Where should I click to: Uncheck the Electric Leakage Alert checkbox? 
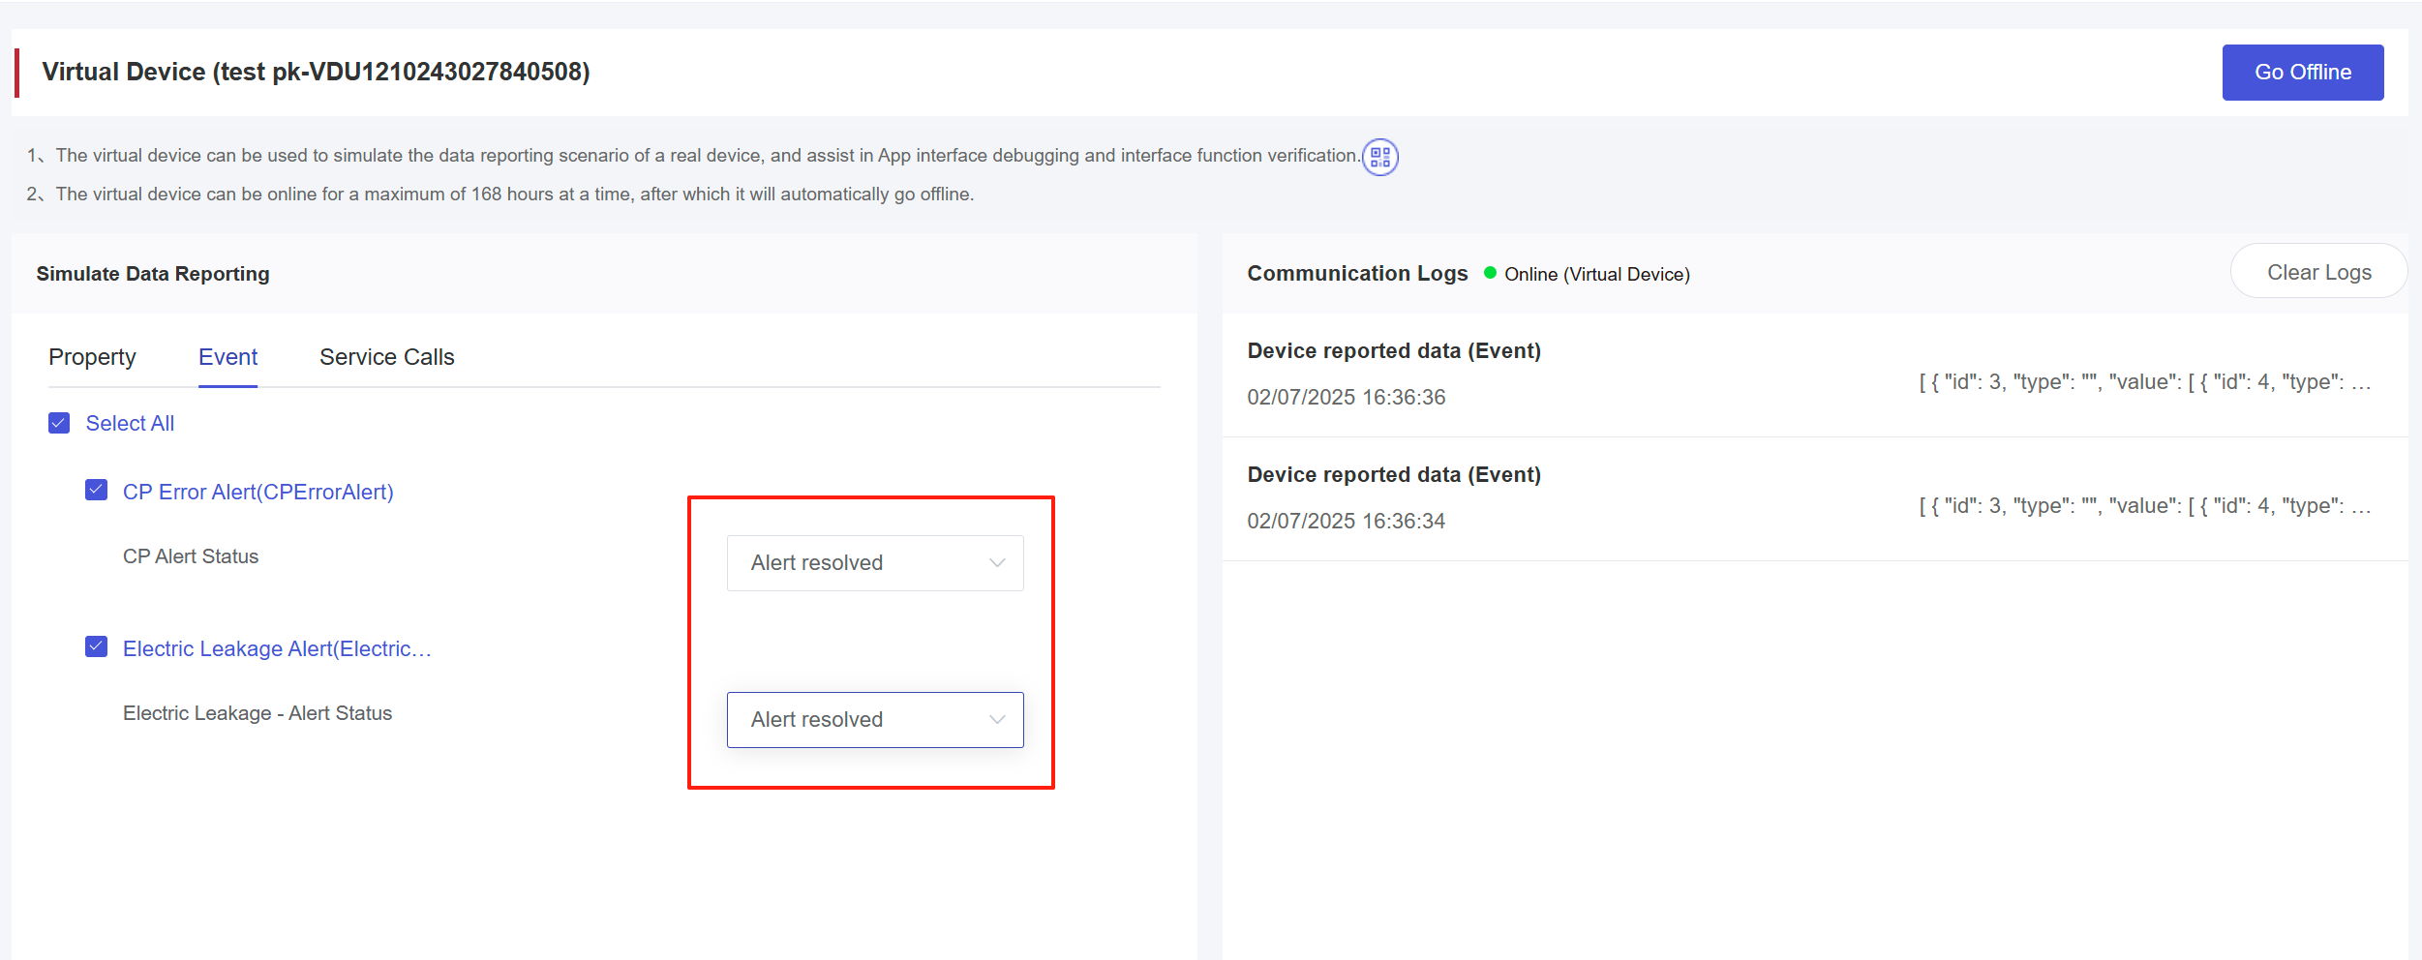coord(96,647)
